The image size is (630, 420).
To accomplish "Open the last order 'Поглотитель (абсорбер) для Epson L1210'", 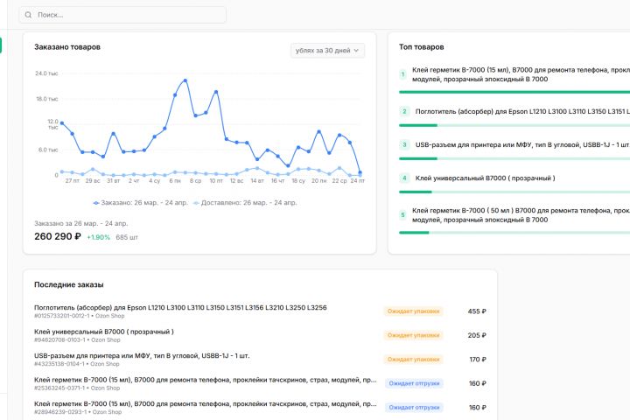I will coord(180,307).
